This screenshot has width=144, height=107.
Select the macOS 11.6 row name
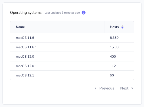tap(25, 38)
